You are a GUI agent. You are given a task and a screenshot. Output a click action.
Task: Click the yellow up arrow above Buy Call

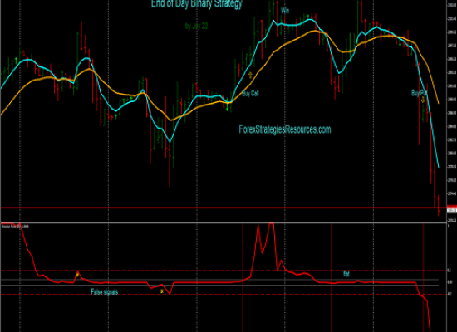(x=250, y=76)
